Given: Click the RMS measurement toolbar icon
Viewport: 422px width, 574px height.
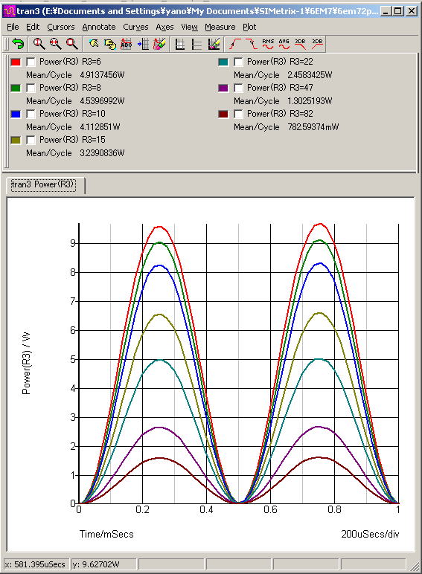Looking at the screenshot, I should [x=268, y=44].
